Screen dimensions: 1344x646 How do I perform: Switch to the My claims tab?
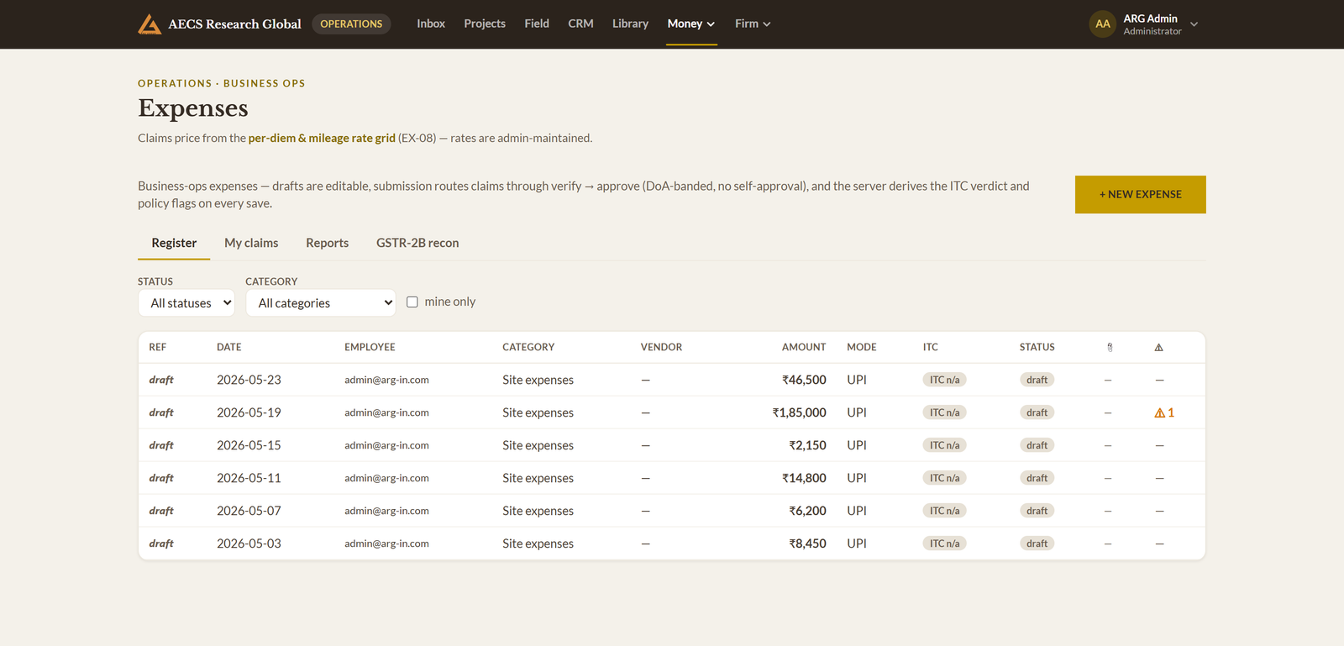(x=251, y=243)
